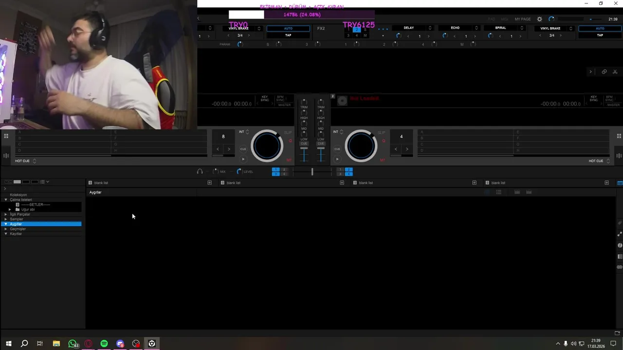The height and width of the screenshot is (350, 623).
Task: Click the AUTO button beside FX2
Action: click(x=288, y=28)
